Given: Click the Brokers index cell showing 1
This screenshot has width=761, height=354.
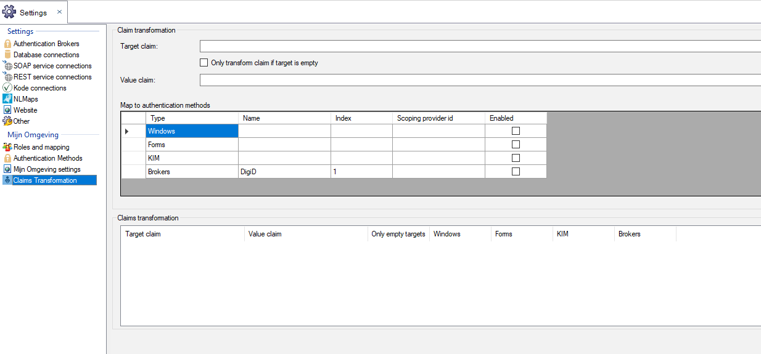Looking at the screenshot, I should coord(361,172).
